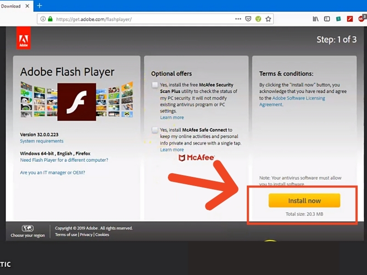Click the Choose your region globe icon
Screen dimensions: 367x275
28,228
